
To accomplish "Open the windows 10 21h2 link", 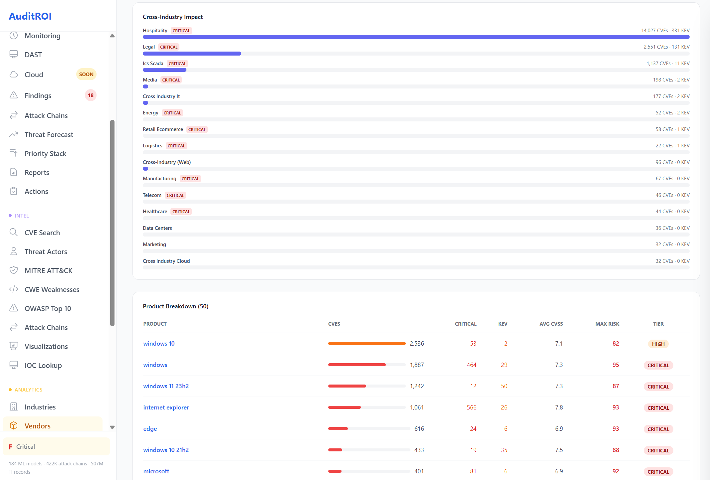I will (x=166, y=450).
